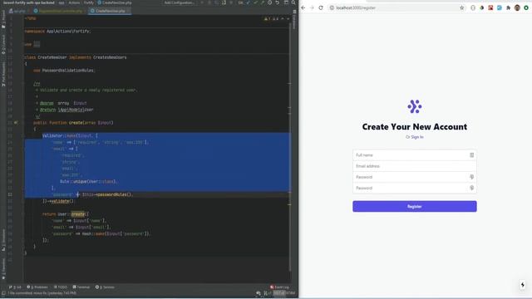Screen dimensions: 532x299
Task: Reload the localhost register page
Action: 321,7
